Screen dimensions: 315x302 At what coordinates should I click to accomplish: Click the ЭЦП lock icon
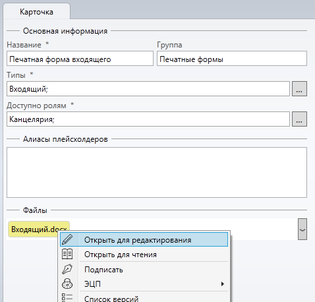[67, 284]
